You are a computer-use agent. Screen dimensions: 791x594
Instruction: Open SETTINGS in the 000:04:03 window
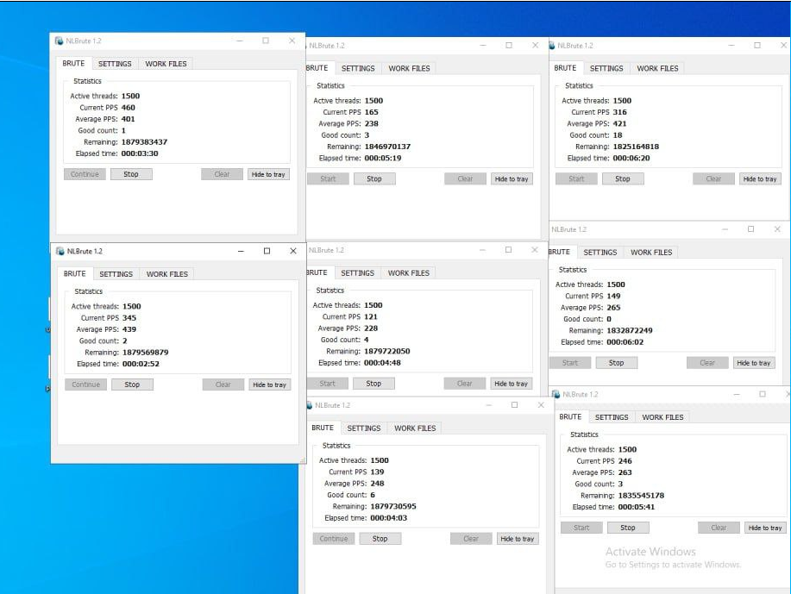pyautogui.click(x=364, y=428)
